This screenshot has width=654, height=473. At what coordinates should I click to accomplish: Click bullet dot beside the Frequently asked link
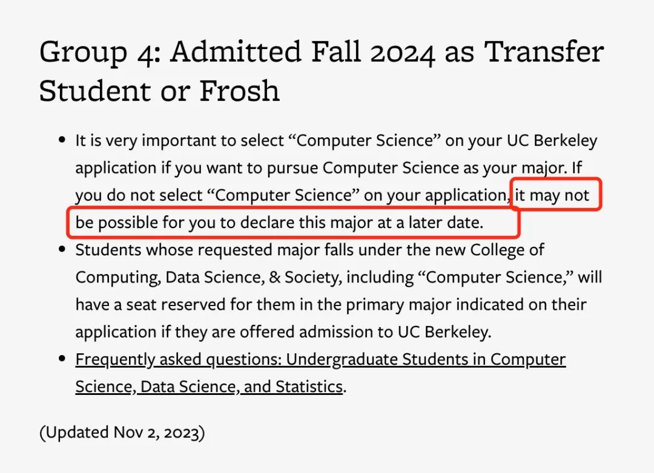tap(62, 359)
